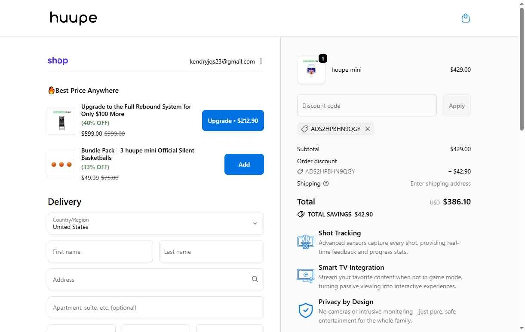Click the Privacy by Design heading

[346, 302]
